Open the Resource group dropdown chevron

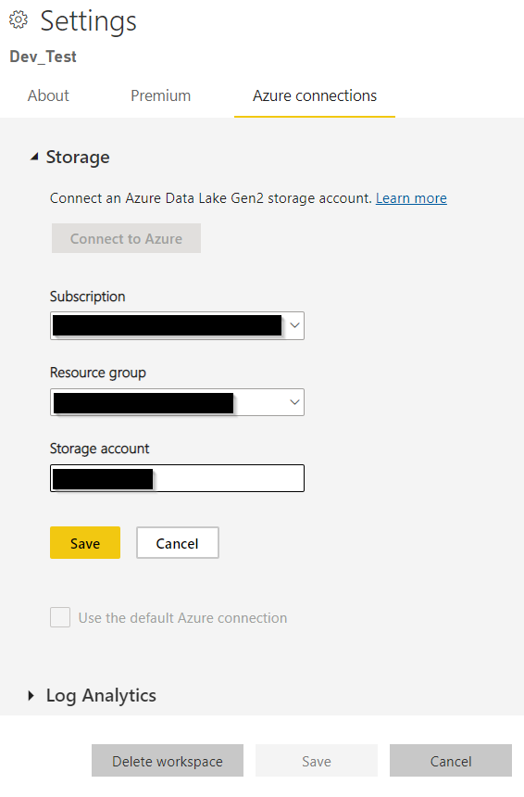294,402
